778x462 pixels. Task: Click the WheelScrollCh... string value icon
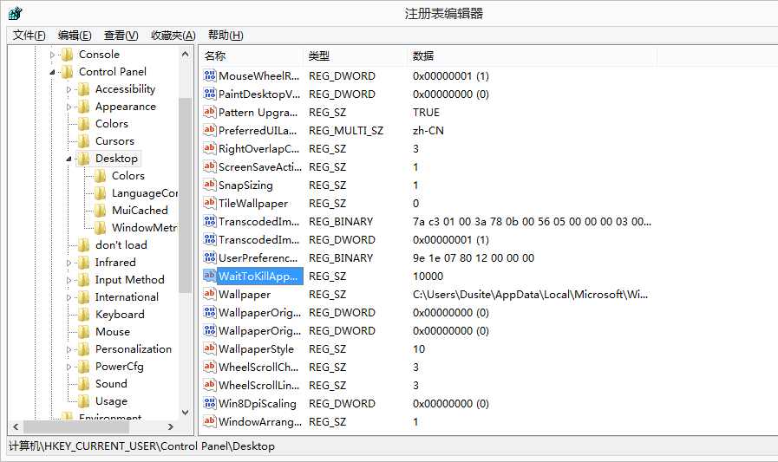pos(209,368)
